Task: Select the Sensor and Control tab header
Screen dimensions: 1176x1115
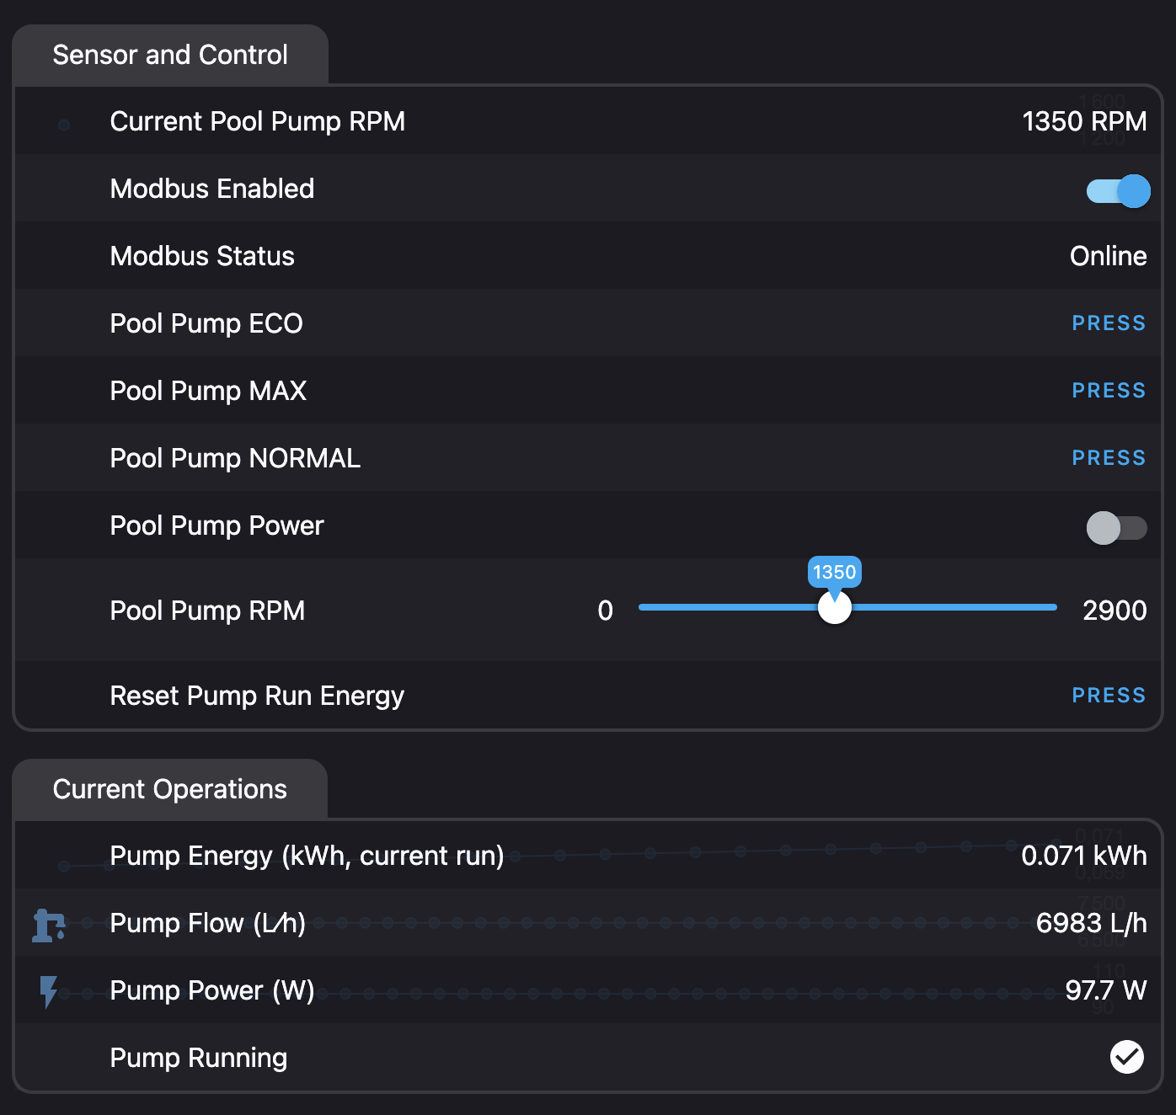Action: click(x=170, y=55)
